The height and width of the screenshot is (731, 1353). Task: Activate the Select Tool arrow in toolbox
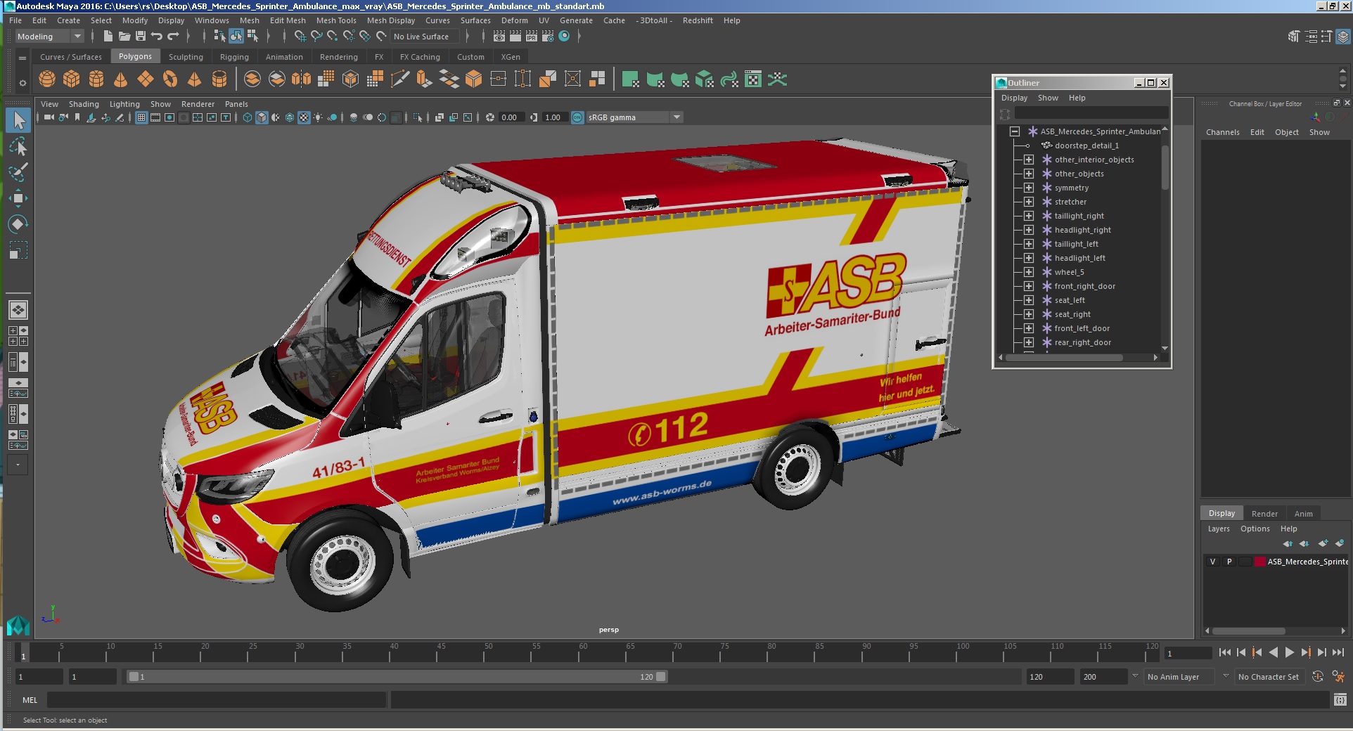[x=18, y=120]
